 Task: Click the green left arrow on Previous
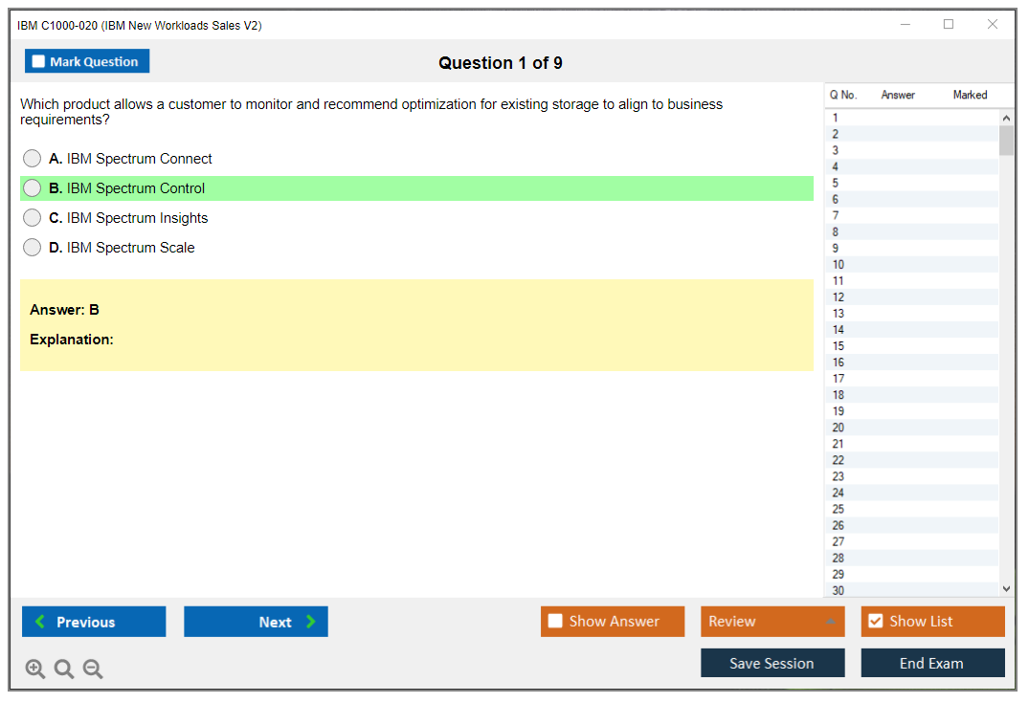pos(39,622)
